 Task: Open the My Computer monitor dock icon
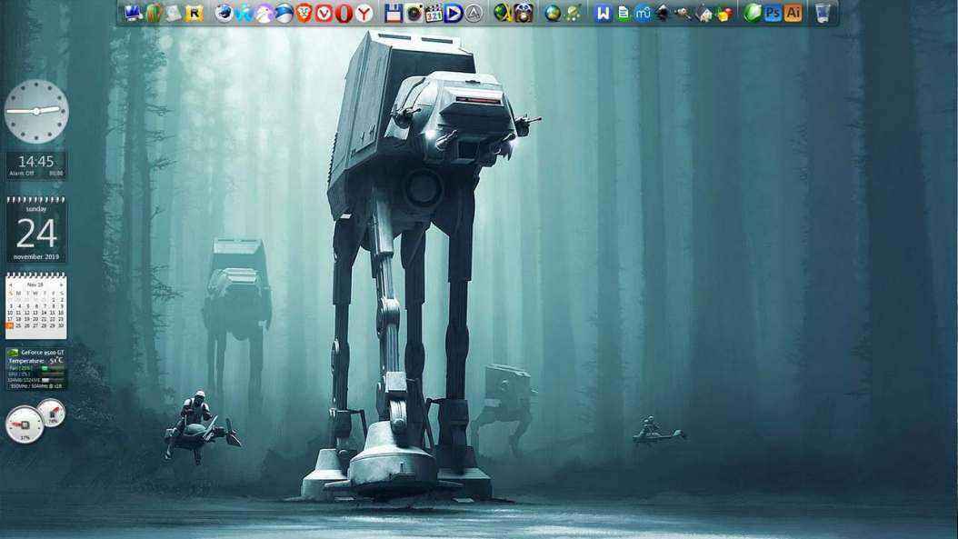click(133, 13)
